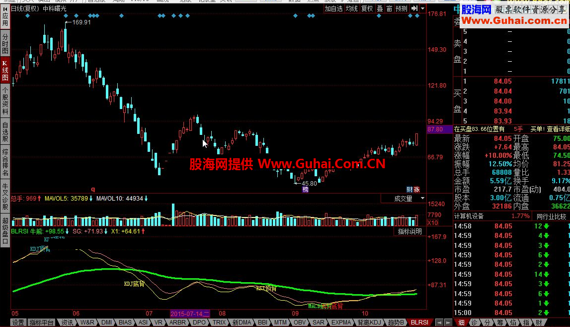Select the active BLRSI indicator tab
Screen dimensions: 570x327
pos(419,323)
